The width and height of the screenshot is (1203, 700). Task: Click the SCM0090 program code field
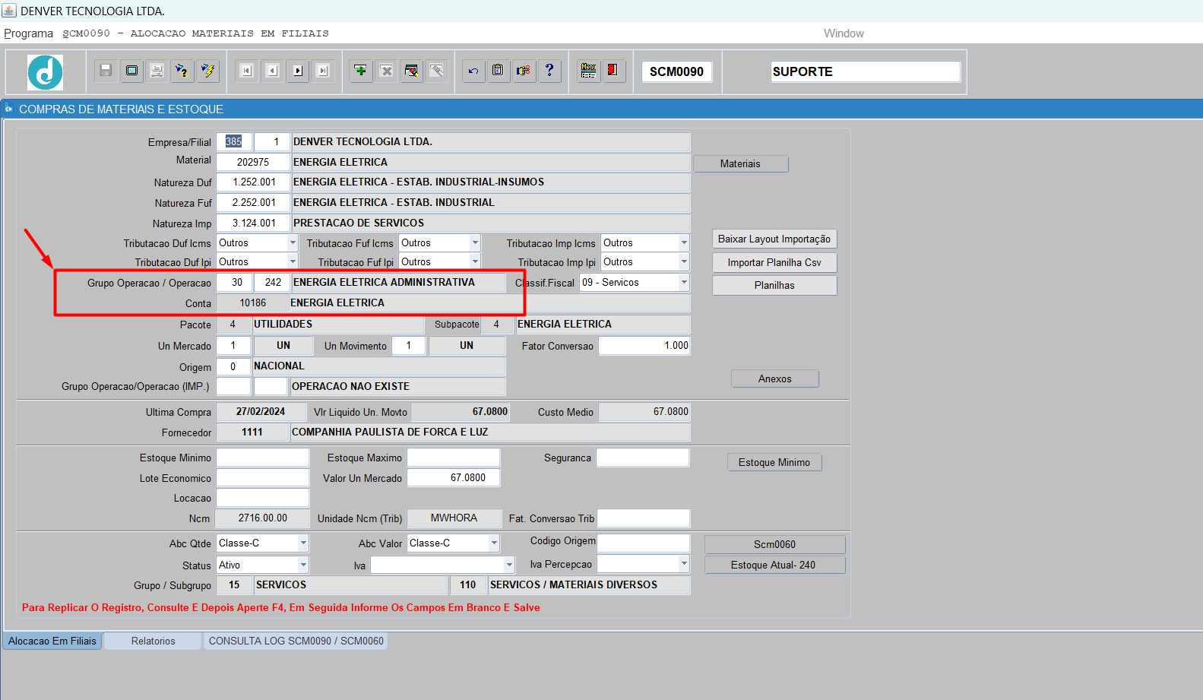(x=676, y=71)
